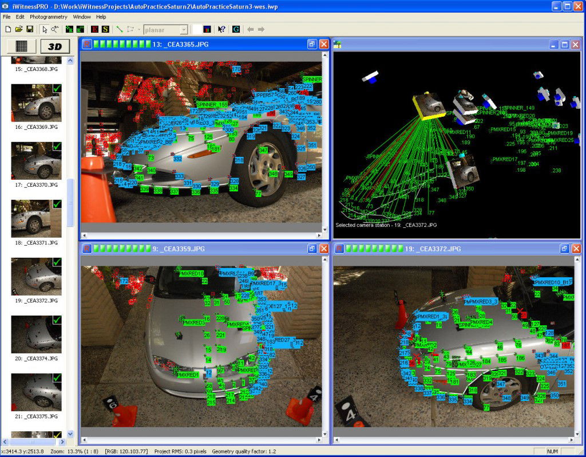The height and width of the screenshot is (457, 586).
Task: Toggle checkmark on _CEA3372.JPG thumbnail
Action: click(57, 262)
